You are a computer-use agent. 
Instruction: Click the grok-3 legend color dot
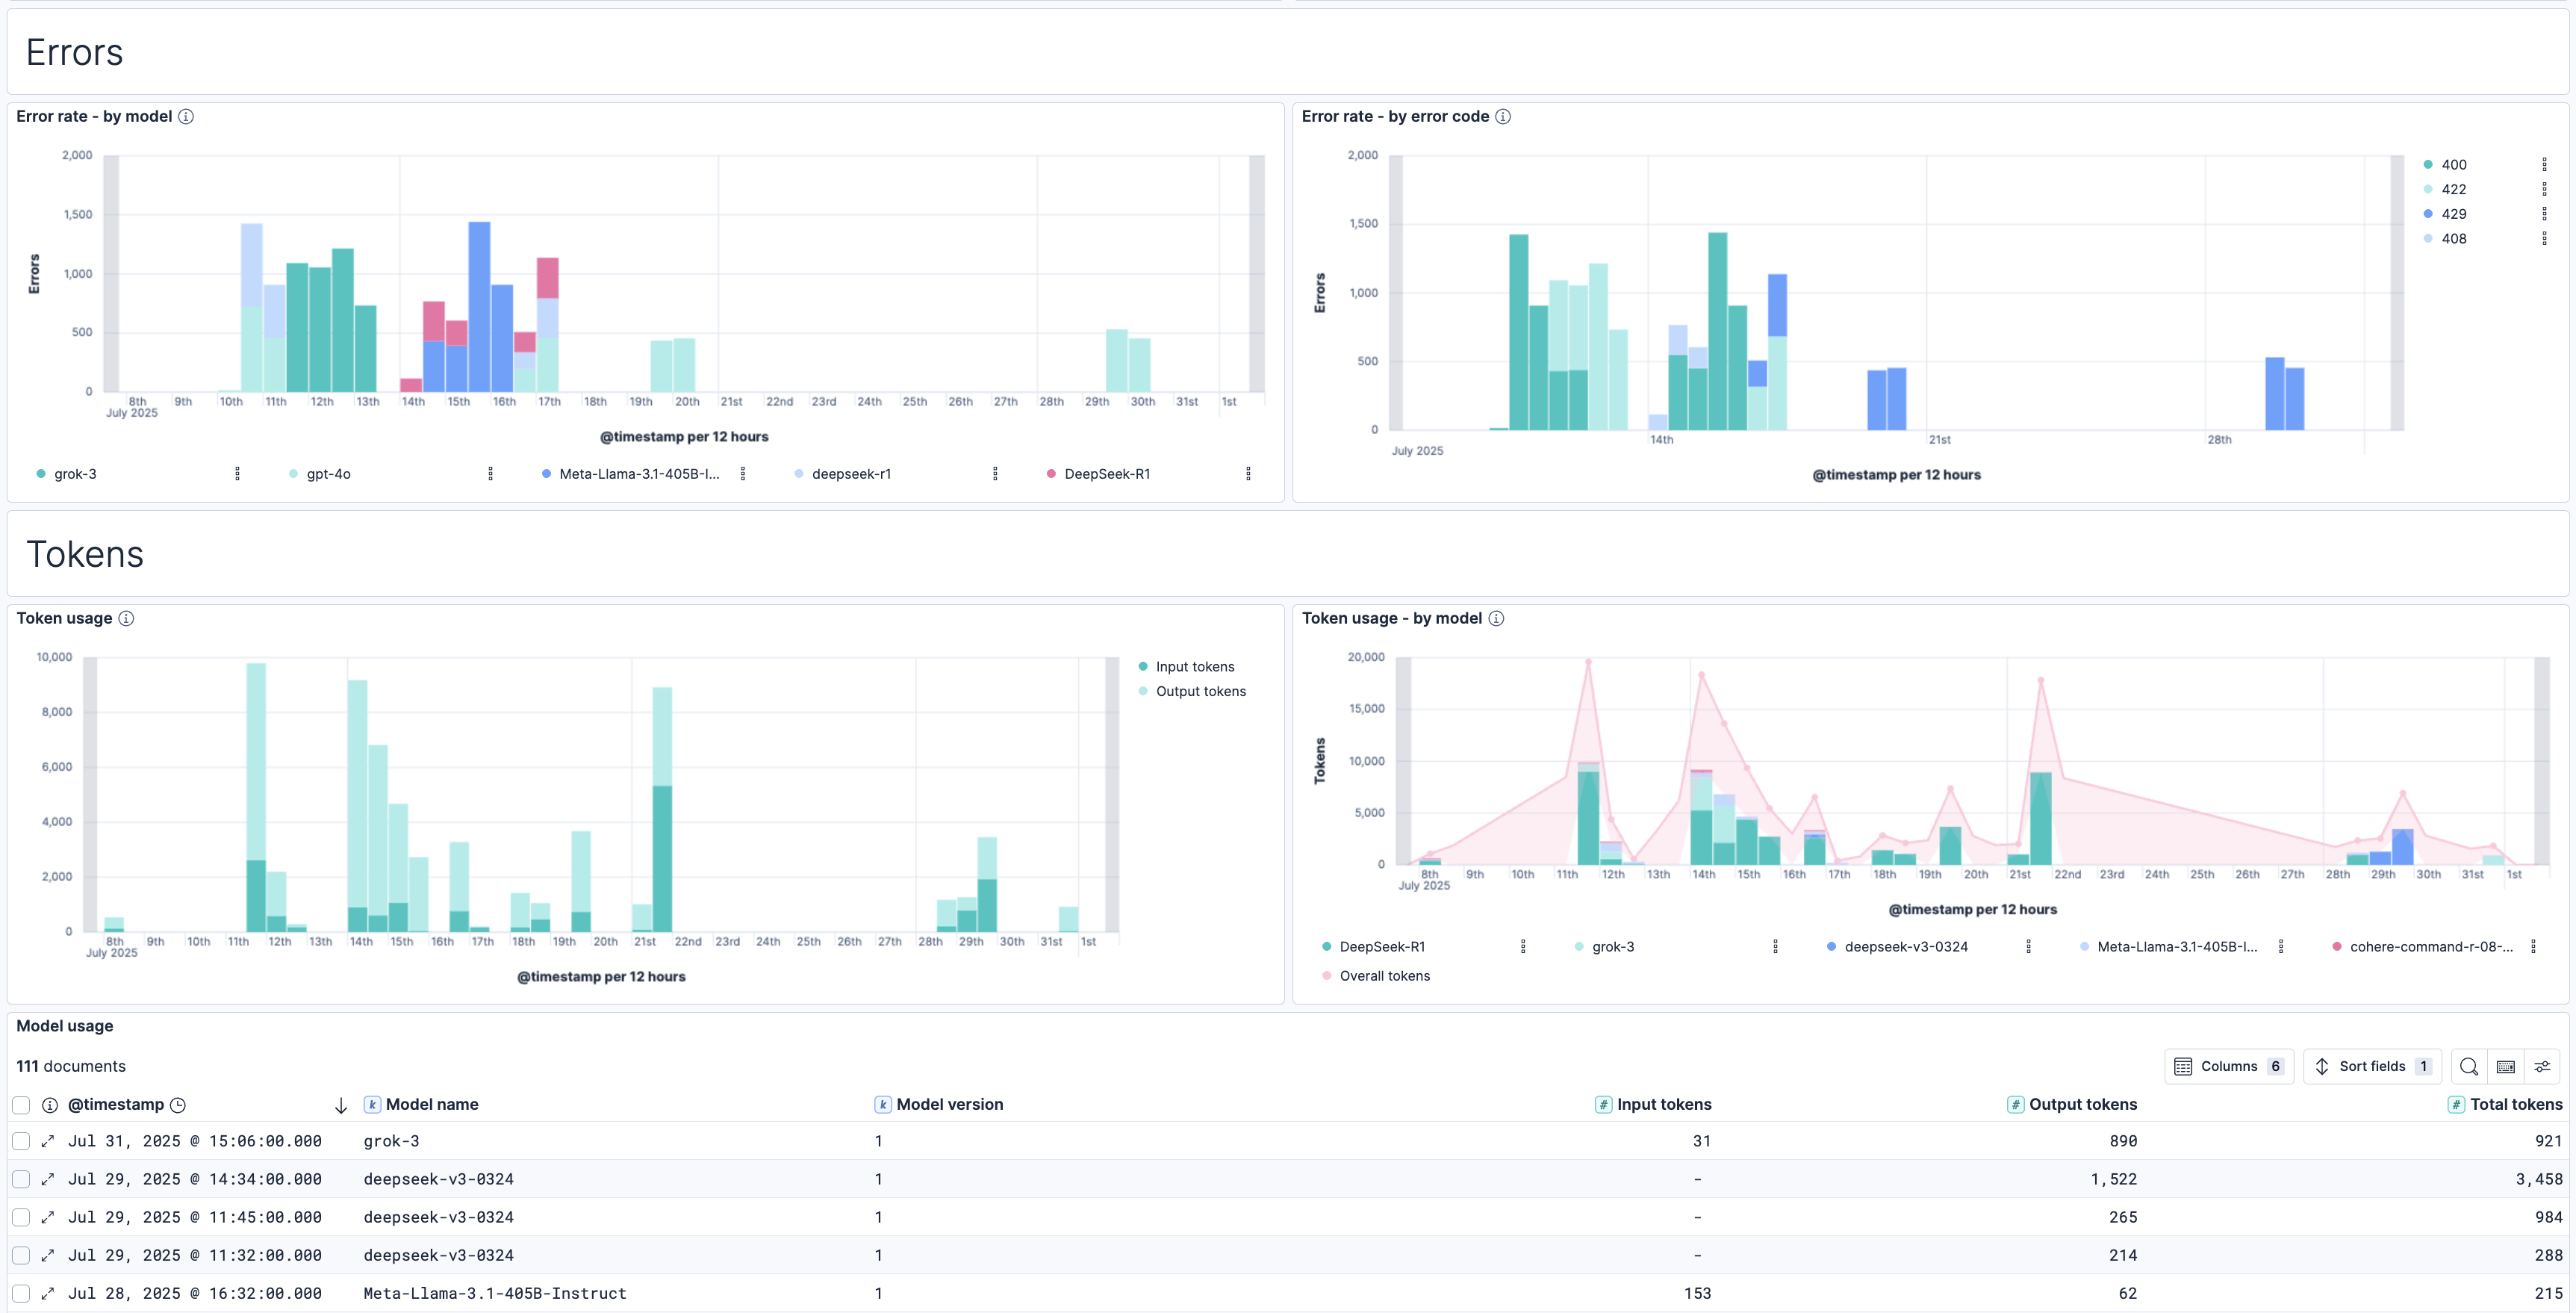pyautogui.click(x=41, y=474)
